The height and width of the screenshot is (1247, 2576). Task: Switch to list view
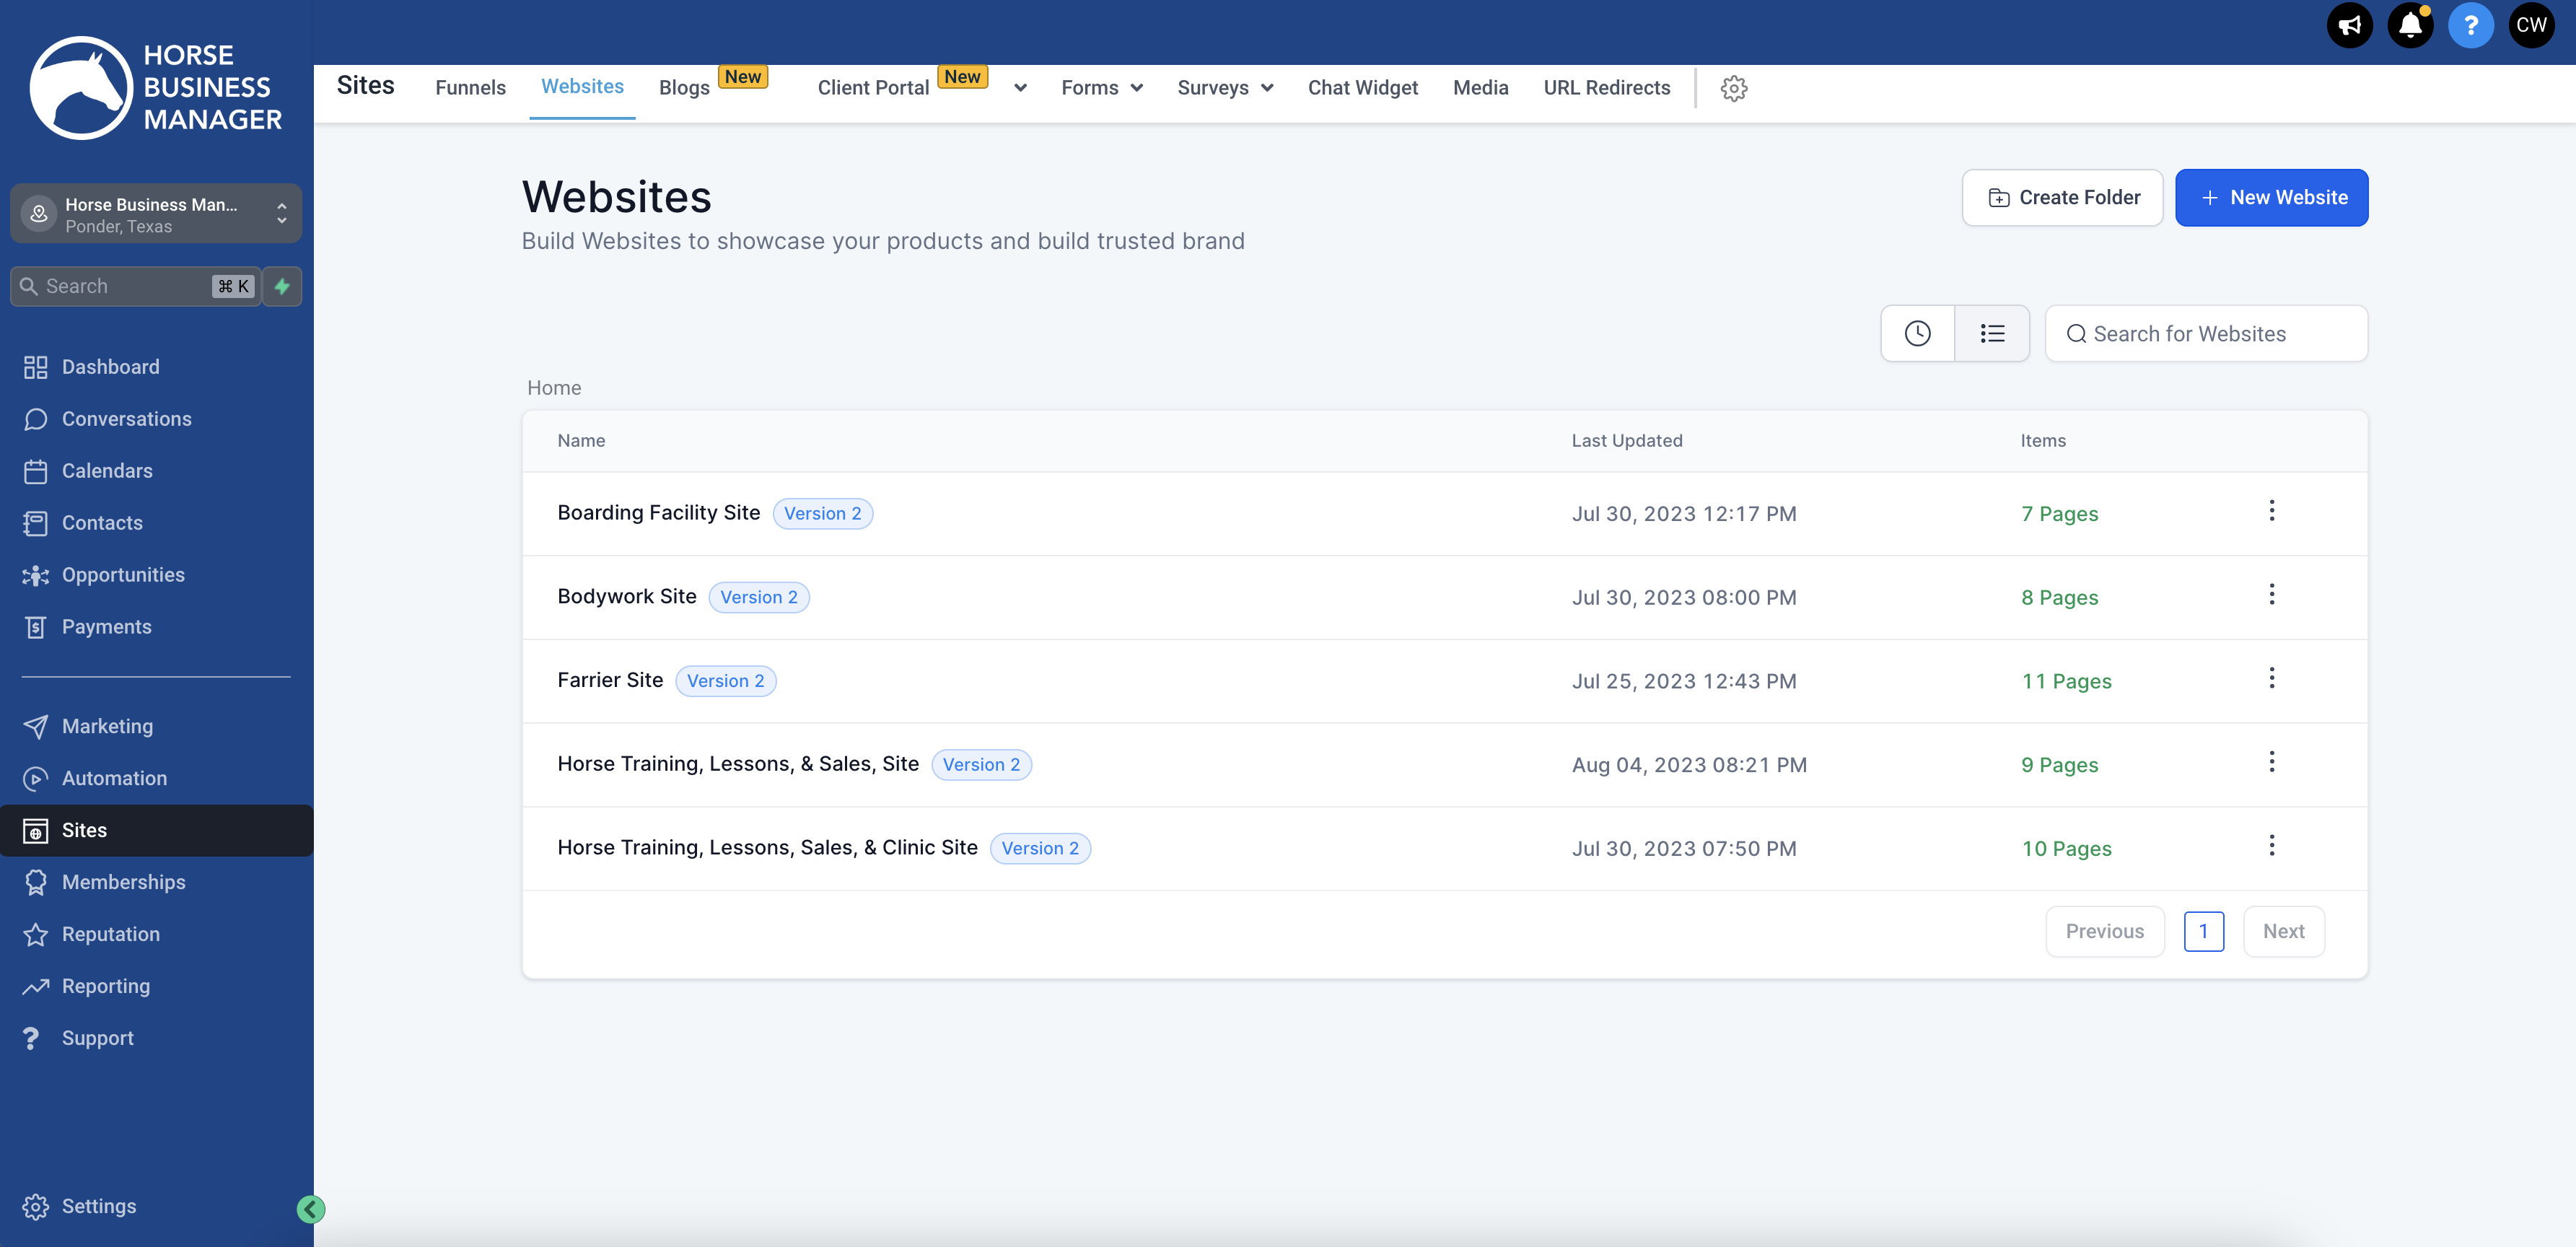click(1992, 333)
